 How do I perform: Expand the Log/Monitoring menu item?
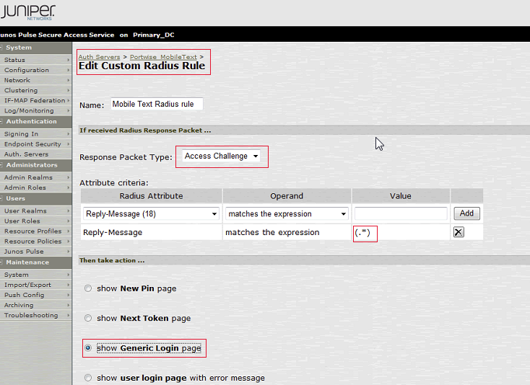pyautogui.click(x=29, y=111)
